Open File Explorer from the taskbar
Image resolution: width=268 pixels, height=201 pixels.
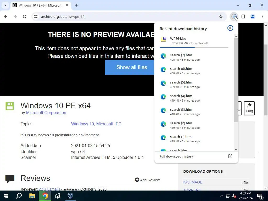point(32,196)
